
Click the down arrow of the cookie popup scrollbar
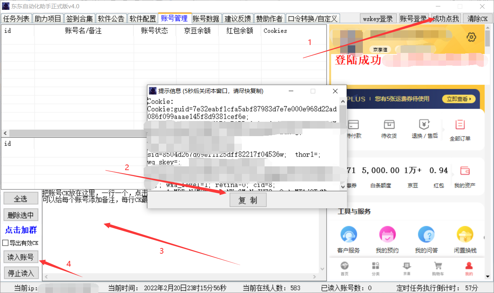(x=342, y=188)
